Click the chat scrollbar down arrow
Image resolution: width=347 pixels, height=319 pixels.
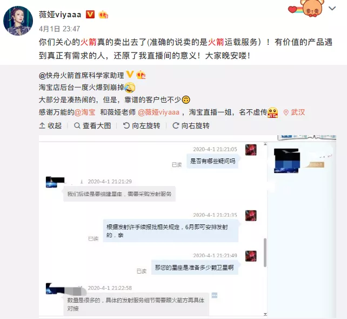pyautogui.click(x=265, y=314)
